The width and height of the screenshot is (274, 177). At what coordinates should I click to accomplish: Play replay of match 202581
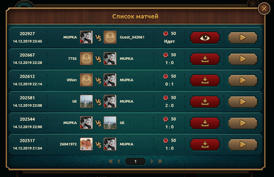(243, 102)
